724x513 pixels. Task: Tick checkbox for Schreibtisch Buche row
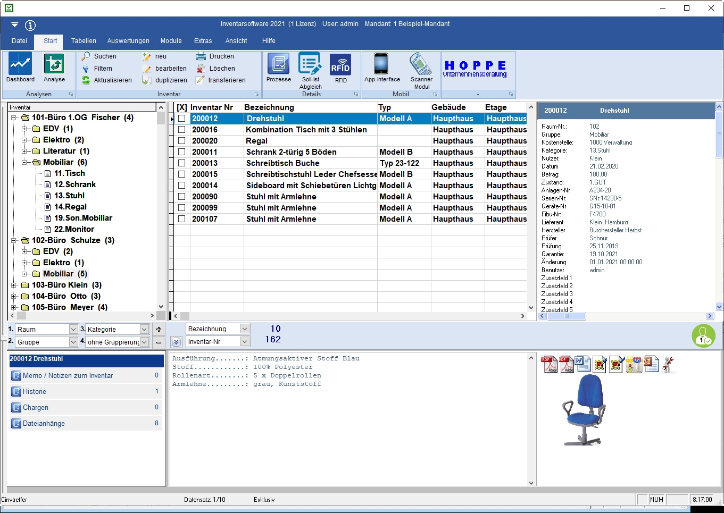pos(181,163)
